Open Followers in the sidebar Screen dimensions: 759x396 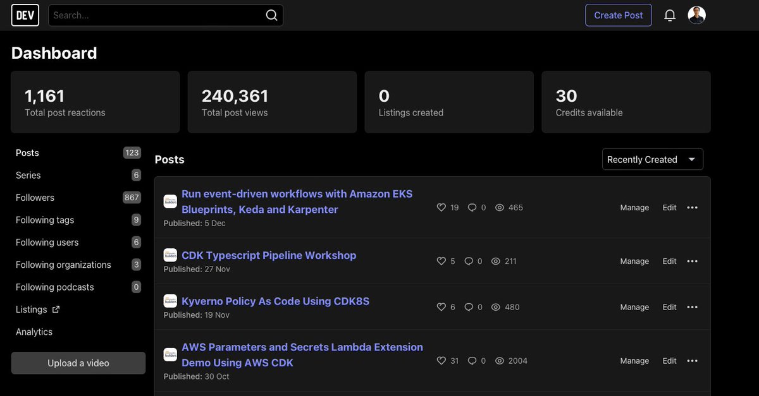click(x=78, y=198)
